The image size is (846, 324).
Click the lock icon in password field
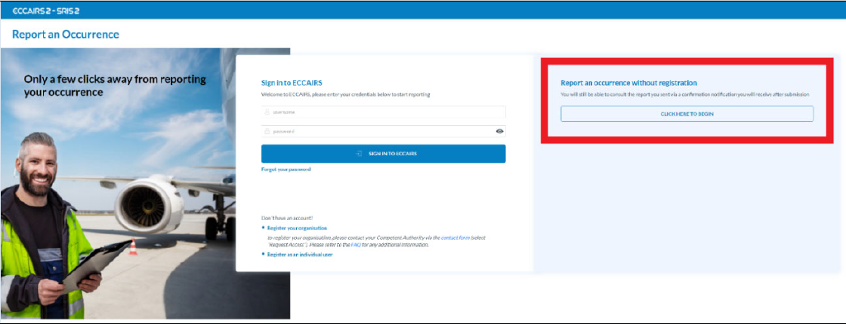pyautogui.click(x=267, y=131)
